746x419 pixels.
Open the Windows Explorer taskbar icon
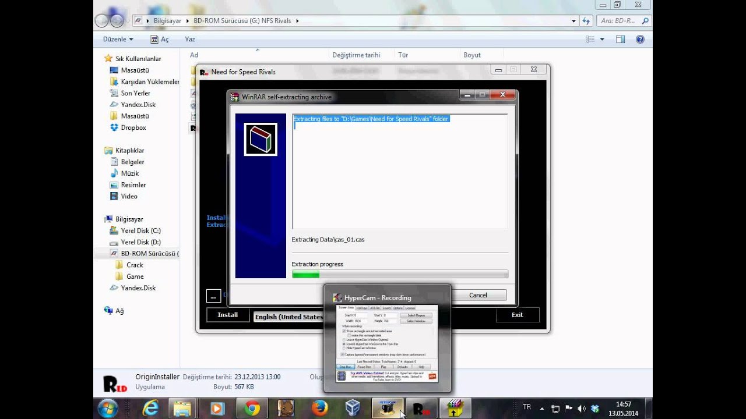coord(183,409)
